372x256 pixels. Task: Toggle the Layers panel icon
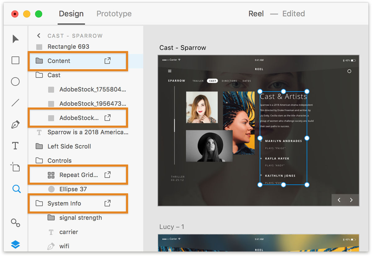coord(15,245)
